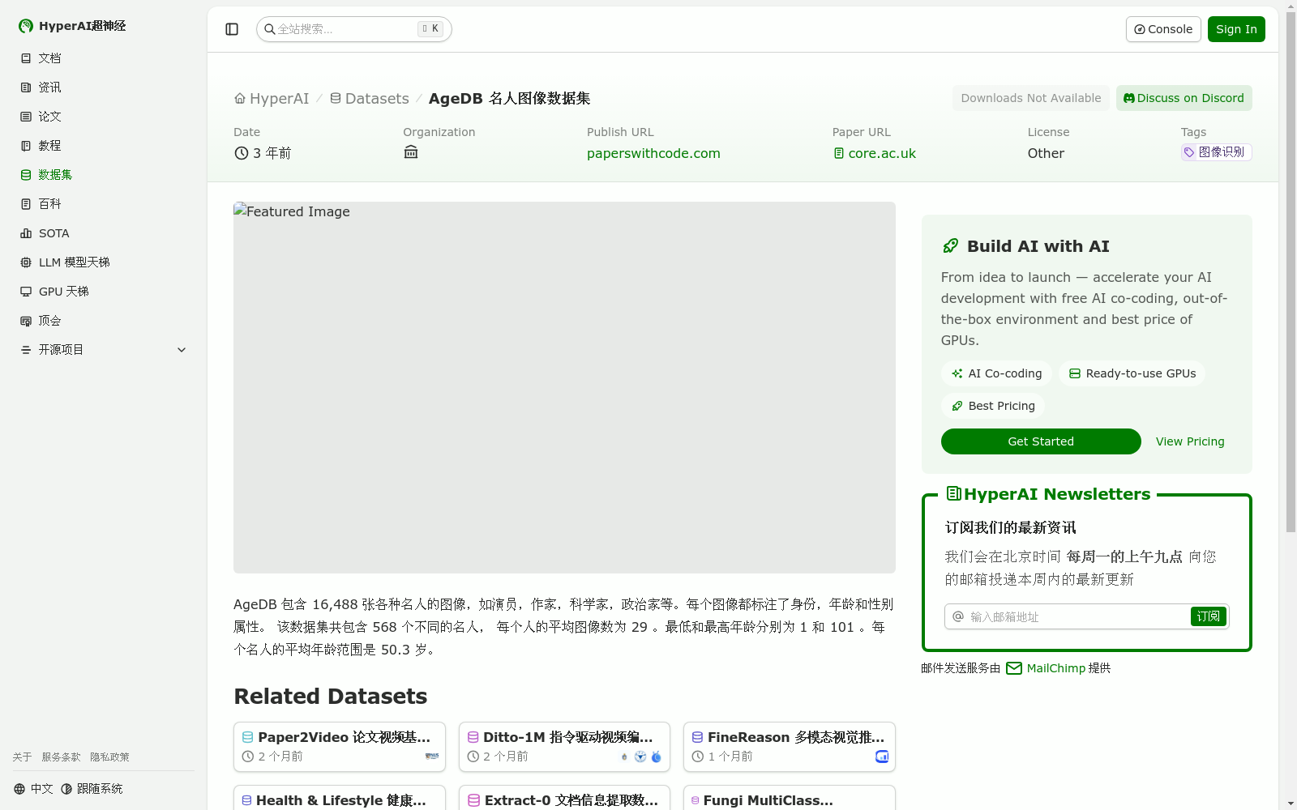Screen dimensions: 1297x810
Task: Click the search magnifier icon
Action: (x=270, y=29)
